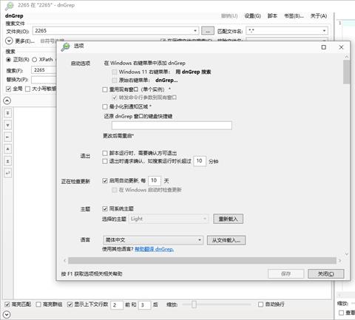Click the browse folder '...' button
Viewport: 355px width, 320px height.
click(208, 31)
